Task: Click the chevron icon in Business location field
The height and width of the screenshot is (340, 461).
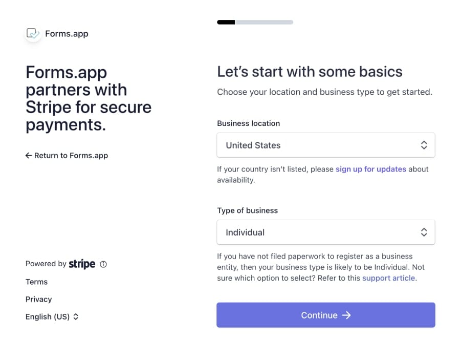Action: click(x=424, y=145)
